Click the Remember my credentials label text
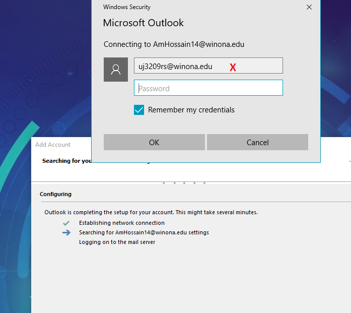351x313 pixels. [x=191, y=110]
